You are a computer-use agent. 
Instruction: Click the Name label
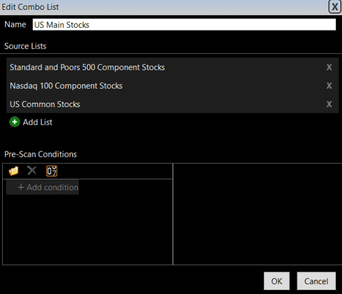click(15, 25)
